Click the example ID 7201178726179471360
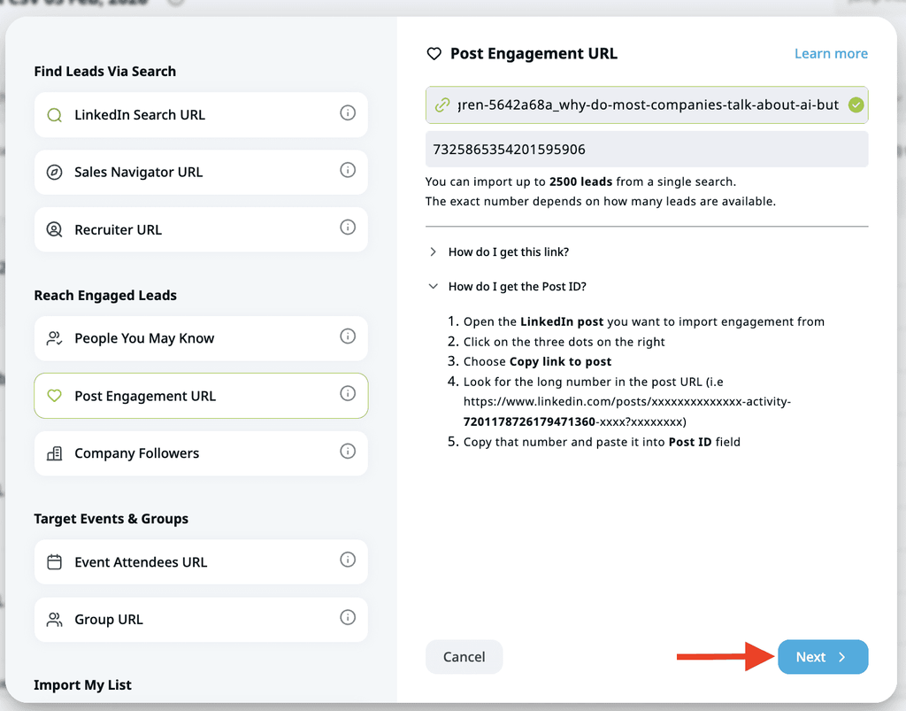Image resolution: width=906 pixels, height=711 pixels. pyautogui.click(x=529, y=422)
